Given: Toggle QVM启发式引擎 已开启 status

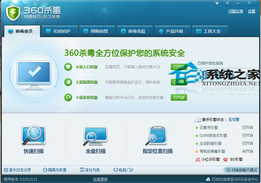Looking at the screenshot, I should click(248, 135).
